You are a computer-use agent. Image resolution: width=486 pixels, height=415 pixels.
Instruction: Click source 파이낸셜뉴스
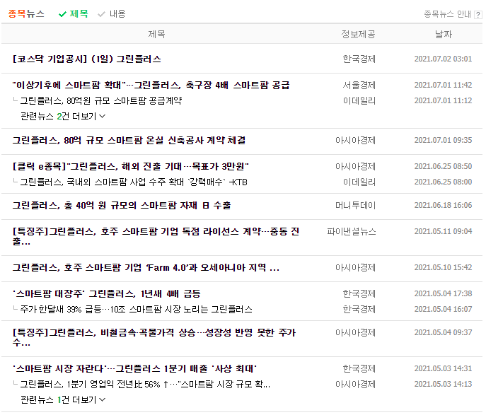click(352, 231)
